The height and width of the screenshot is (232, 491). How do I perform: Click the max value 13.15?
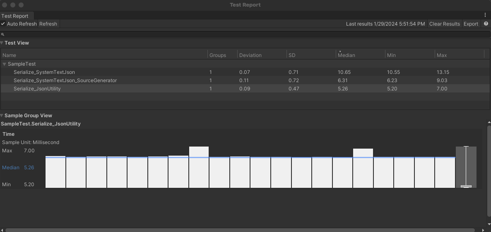pyautogui.click(x=443, y=72)
